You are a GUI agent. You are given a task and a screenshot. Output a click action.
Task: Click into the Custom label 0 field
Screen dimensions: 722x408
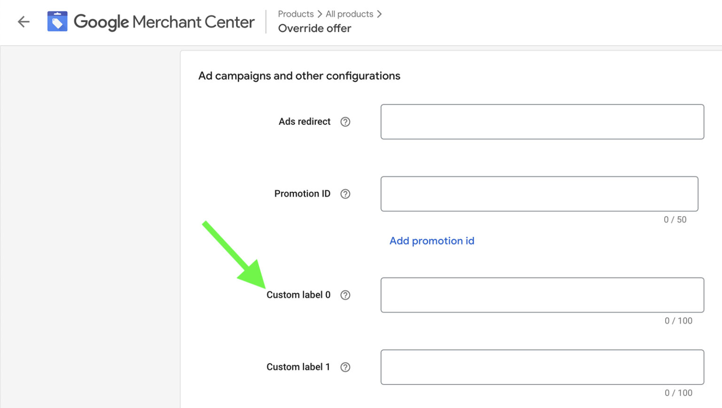pos(542,295)
